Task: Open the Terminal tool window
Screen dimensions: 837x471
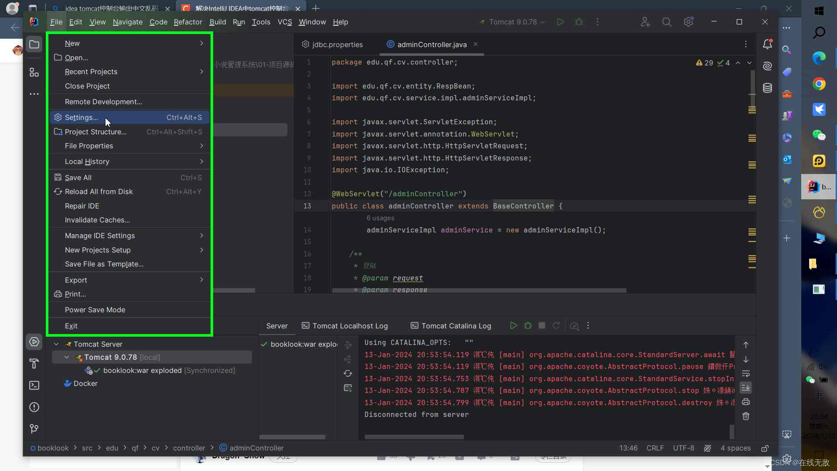Action: pyautogui.click(x=34, y=386)
